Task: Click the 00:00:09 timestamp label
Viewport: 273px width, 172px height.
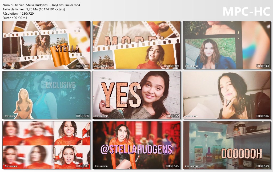Action: (172, 66)
